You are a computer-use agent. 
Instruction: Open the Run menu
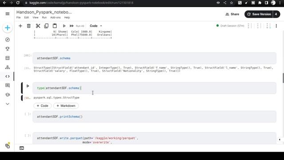tap(44, 18)
